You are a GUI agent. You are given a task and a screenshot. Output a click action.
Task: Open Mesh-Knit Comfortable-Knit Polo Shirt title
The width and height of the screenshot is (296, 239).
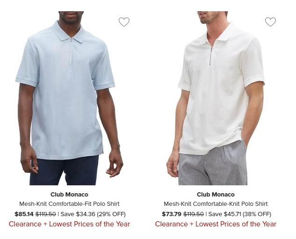coord(216,204)
